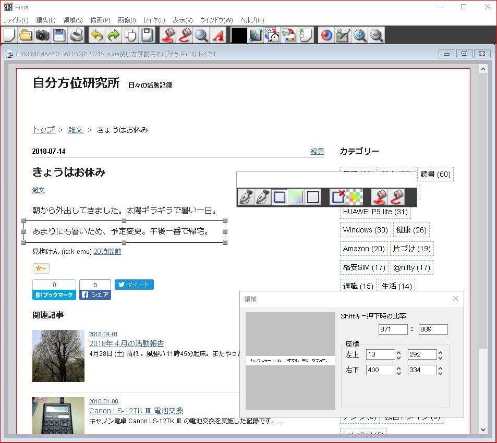The width and height of the screenshot is (497, 443).
Task: Toggle the transparent checkered pattern mode
Action: click(x=354, y=196)
